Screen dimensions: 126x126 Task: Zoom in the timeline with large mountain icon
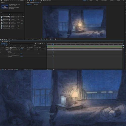[x=54, y=69]
